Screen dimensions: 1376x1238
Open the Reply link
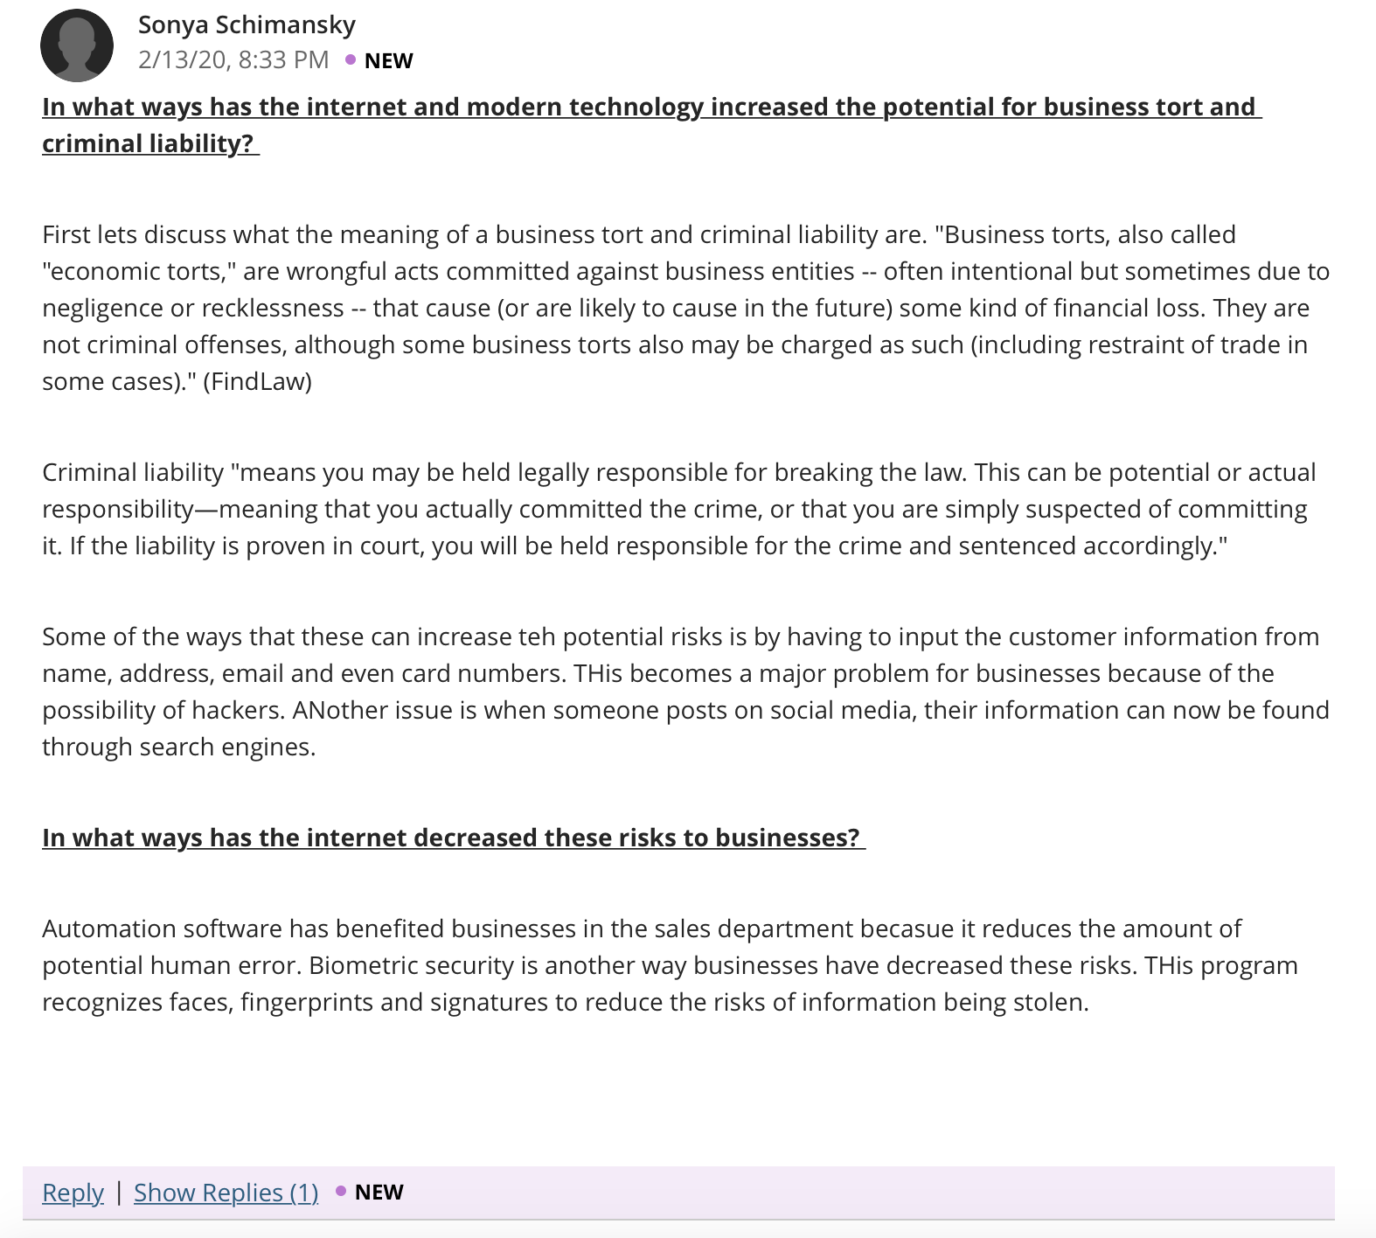coord(73,1193)
